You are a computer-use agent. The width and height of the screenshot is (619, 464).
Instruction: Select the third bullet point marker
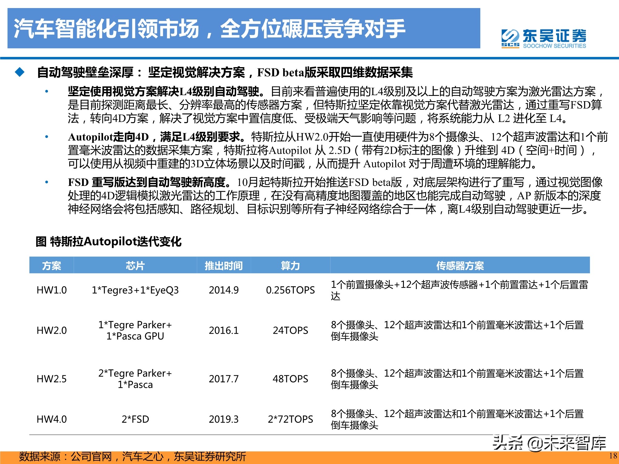[x=47, y=182]
